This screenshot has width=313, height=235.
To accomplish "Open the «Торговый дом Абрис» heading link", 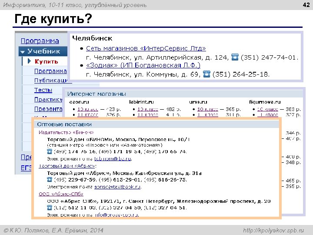I will (x=67, y=166).
